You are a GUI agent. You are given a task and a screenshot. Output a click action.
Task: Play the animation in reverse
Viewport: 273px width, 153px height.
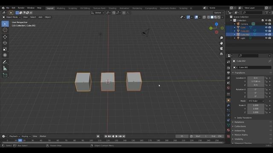pos(113,136)
